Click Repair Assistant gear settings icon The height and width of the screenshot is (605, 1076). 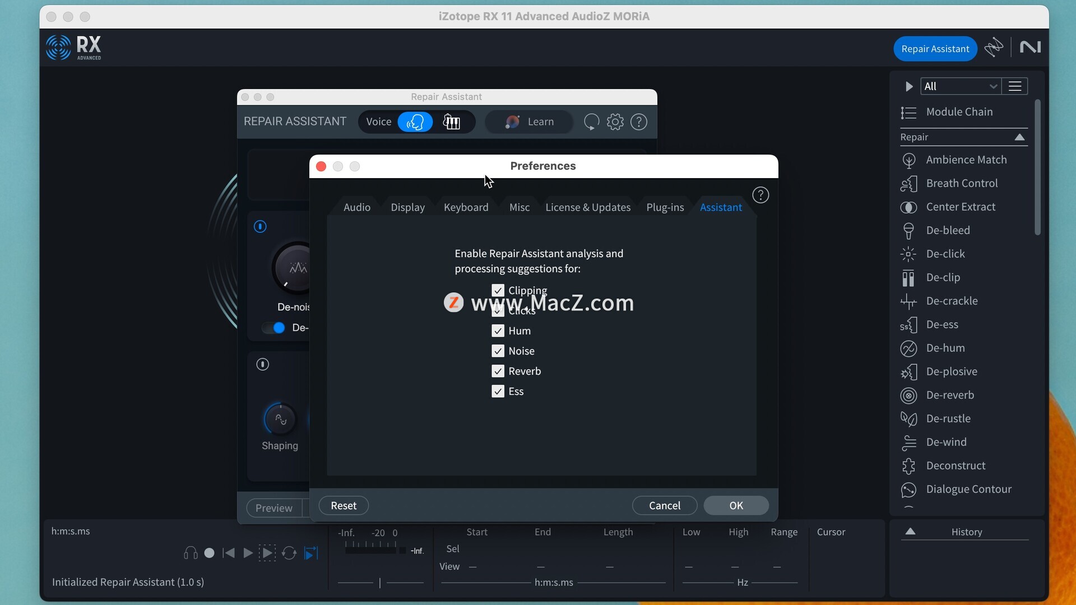pos(615,122)
